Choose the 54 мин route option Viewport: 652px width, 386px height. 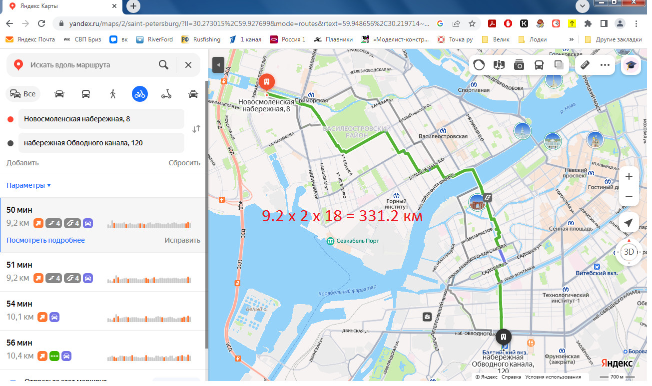103,311
